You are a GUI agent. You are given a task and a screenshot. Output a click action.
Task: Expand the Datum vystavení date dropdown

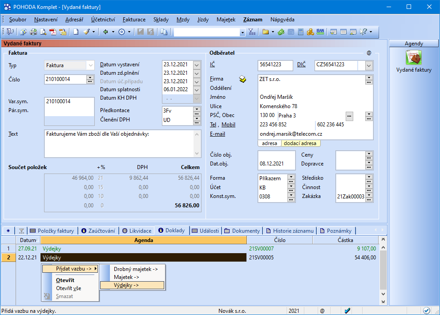coord(197,65)
